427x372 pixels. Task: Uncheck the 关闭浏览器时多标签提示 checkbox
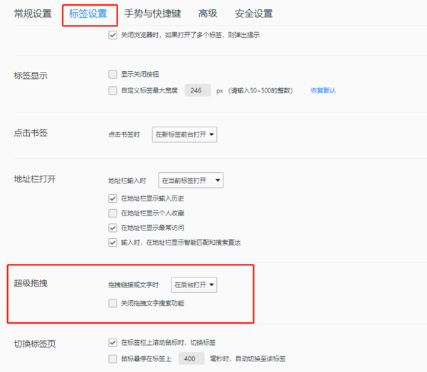[112, 35]
